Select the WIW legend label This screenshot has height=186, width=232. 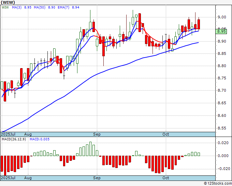tap(5, 7)
